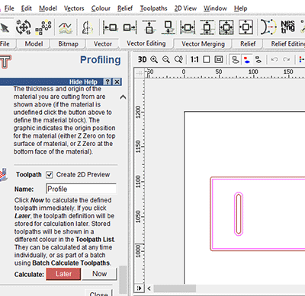
Task: Set the view zoom to 1:1
Action: (194, 59)
